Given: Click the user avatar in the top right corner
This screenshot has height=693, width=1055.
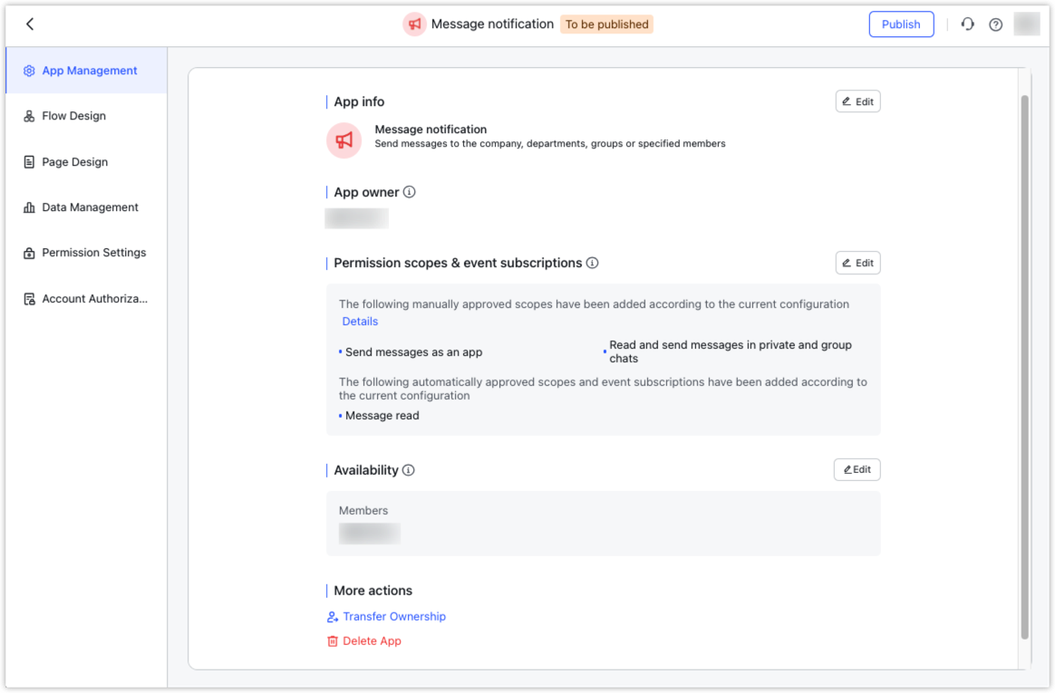Looking at the screenshot, I should (1027, 24).
